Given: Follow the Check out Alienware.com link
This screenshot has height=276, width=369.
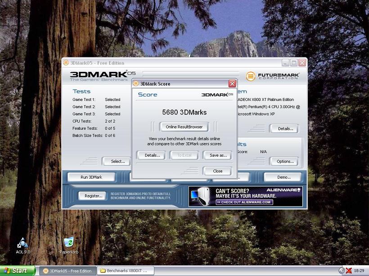Looking at the screenshot, I should coord(244,202).
